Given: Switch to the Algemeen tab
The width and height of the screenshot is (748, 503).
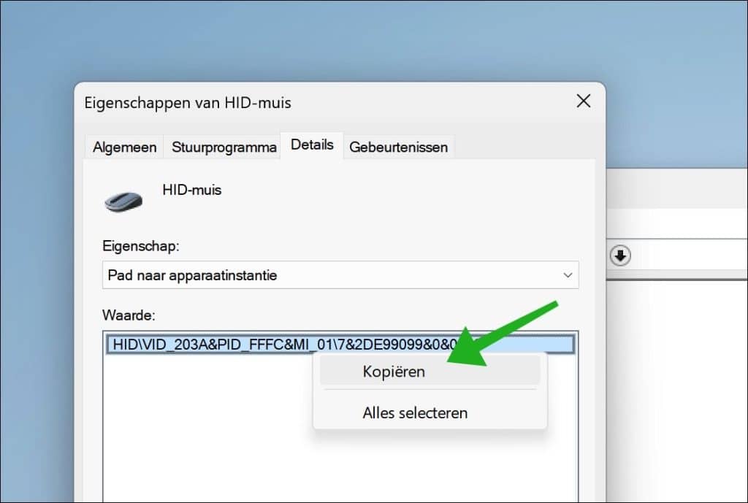Looking at the screenshot, I should pyautogui.click(x=123, y=147).
